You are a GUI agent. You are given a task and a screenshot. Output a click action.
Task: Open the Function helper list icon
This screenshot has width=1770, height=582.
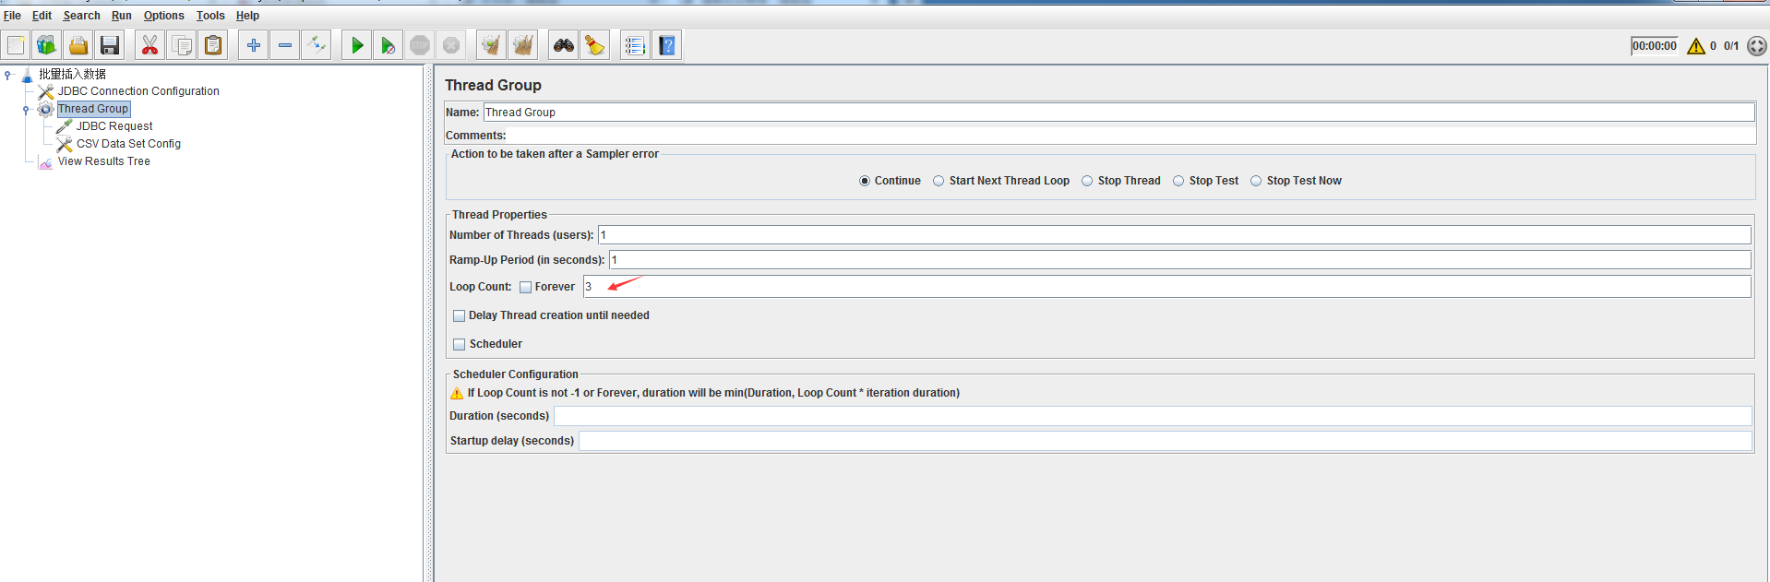(x=635, y=45)
